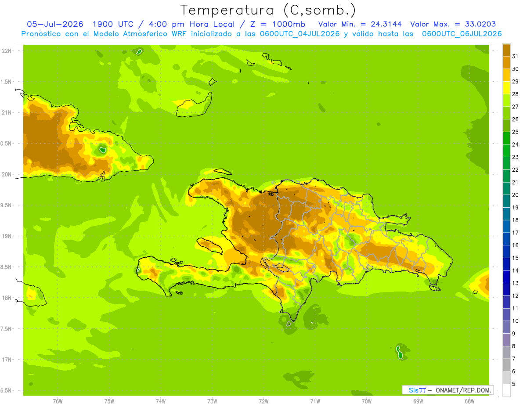Click the legend value '15'
The image size is (527, 407).
[516, 258]
